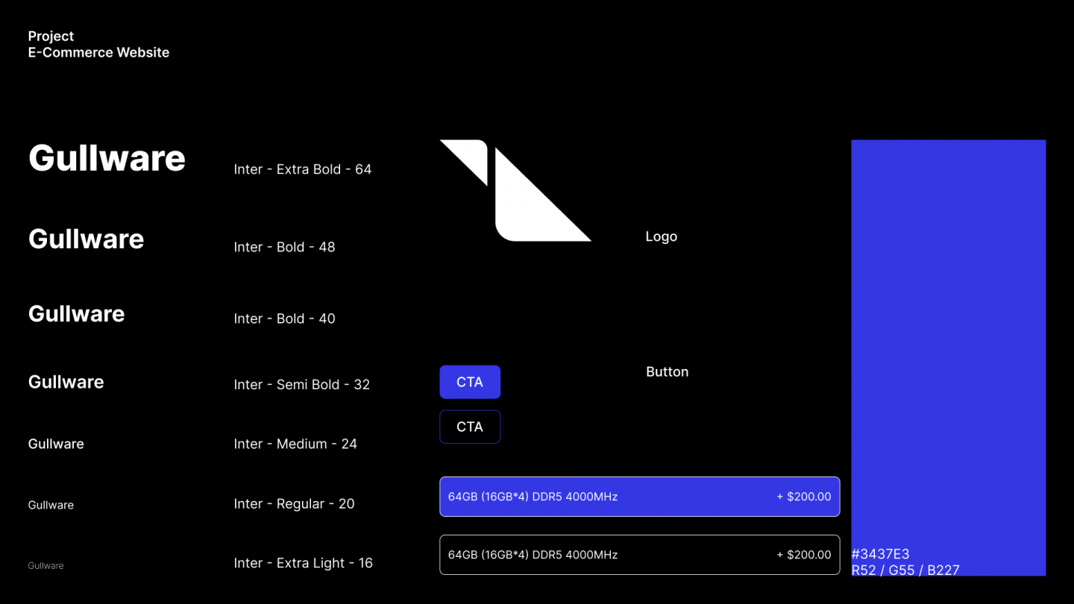The image size is (1074, 604).
Task: Click the 'Inter - Extra Light - 16' label
Action: pyautogui.click(x=303, y=563)
